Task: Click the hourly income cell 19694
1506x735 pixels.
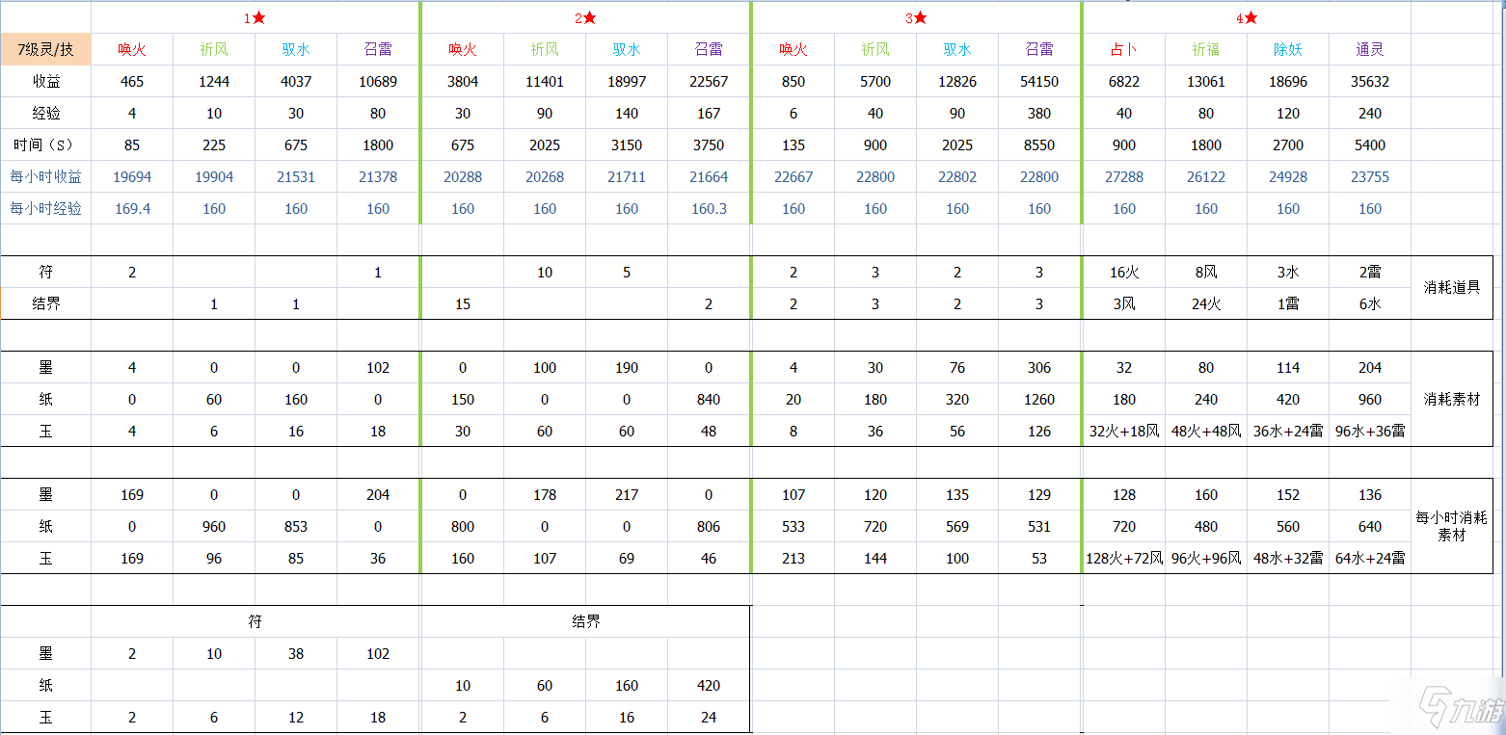Action: click(132, 177)
